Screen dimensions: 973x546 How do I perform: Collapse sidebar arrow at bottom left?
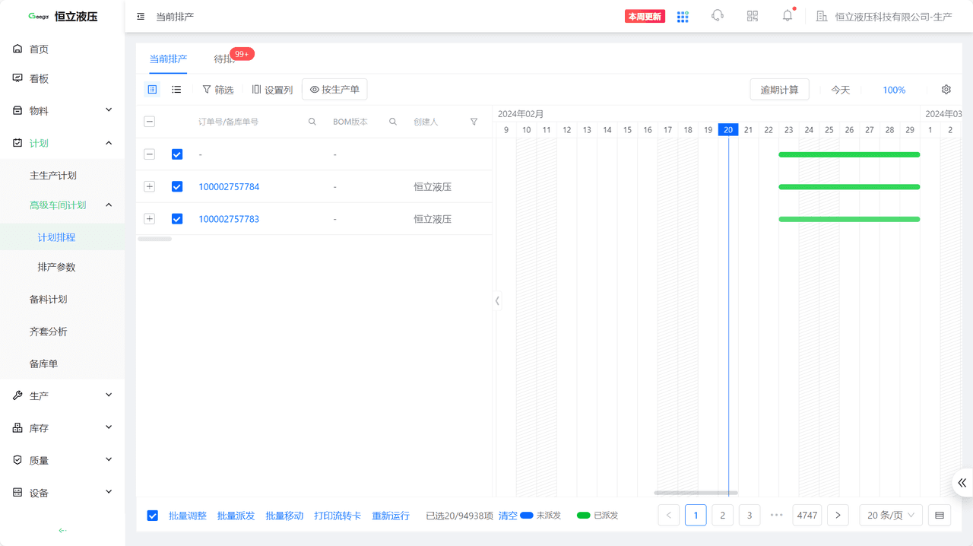62,531
